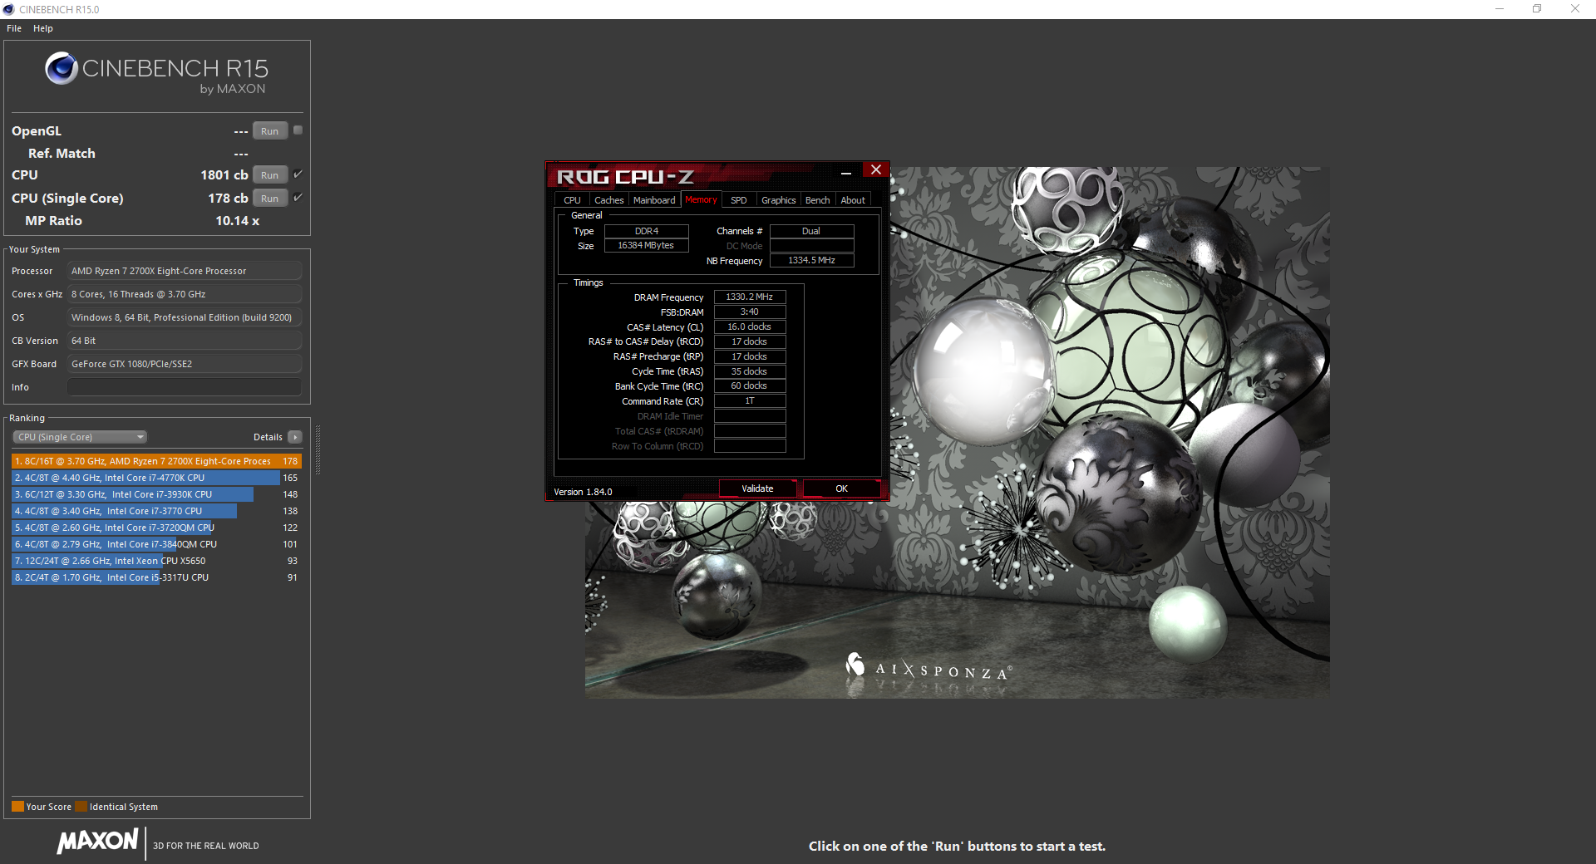Click the Bank Cycle Time value '60 clocks'
The width and height of the screenshot is (1596, 864).
point(750,386)
